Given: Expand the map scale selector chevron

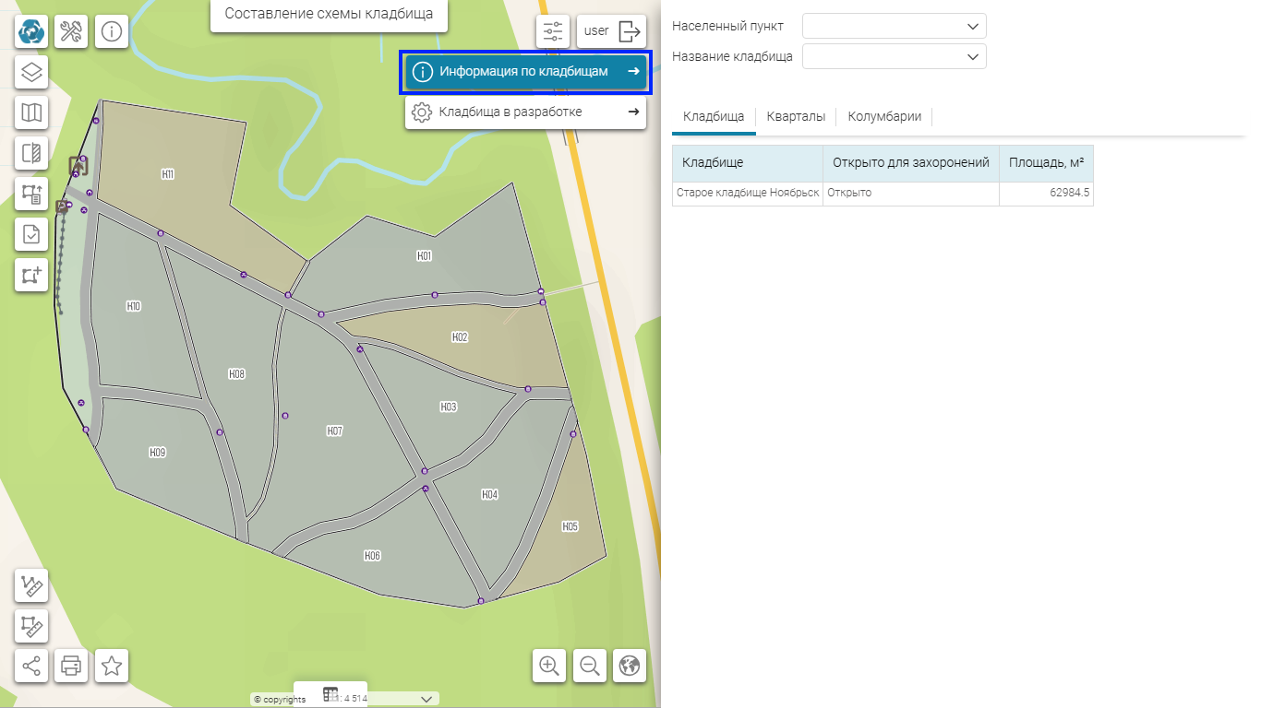Looking at the screenshot, I should [426, 700].
